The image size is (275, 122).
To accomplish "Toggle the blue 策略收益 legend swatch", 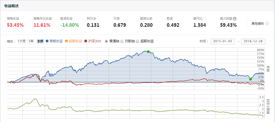I will 47,41.
